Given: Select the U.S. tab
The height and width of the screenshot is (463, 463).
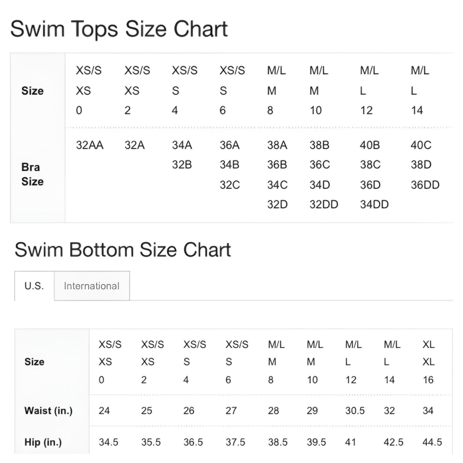Looking at the screenshot, I should pos(34,286).
